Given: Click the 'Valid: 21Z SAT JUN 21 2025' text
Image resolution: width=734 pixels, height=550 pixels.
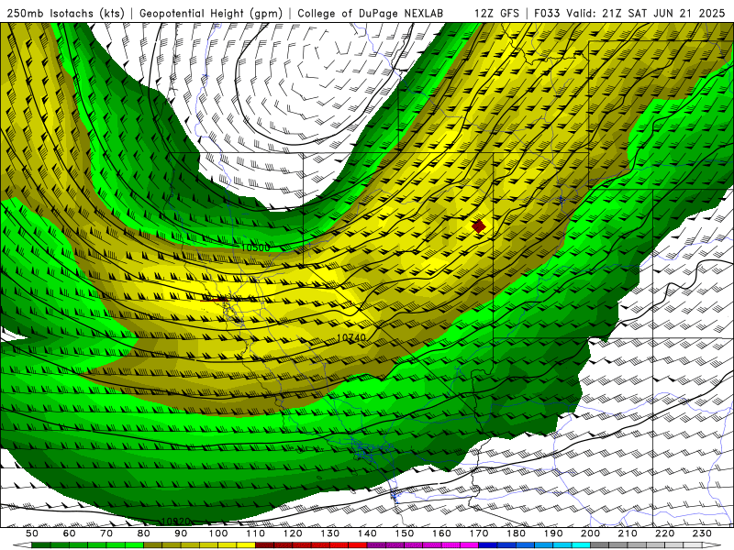Looking at the screenshot, I should pos(646,14).
